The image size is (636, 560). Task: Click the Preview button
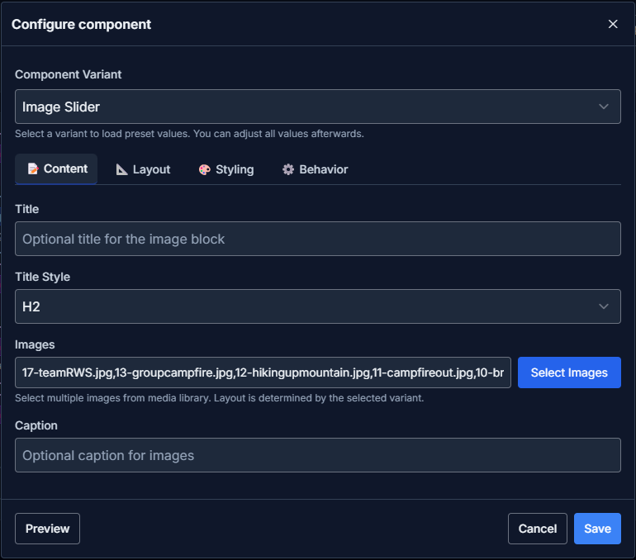47,529
